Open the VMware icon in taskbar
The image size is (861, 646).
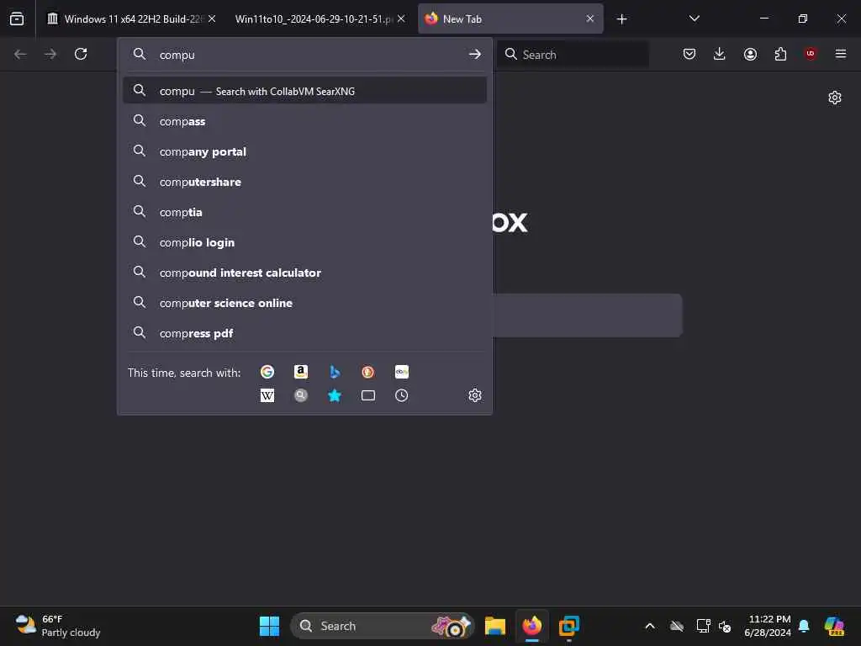569,626
